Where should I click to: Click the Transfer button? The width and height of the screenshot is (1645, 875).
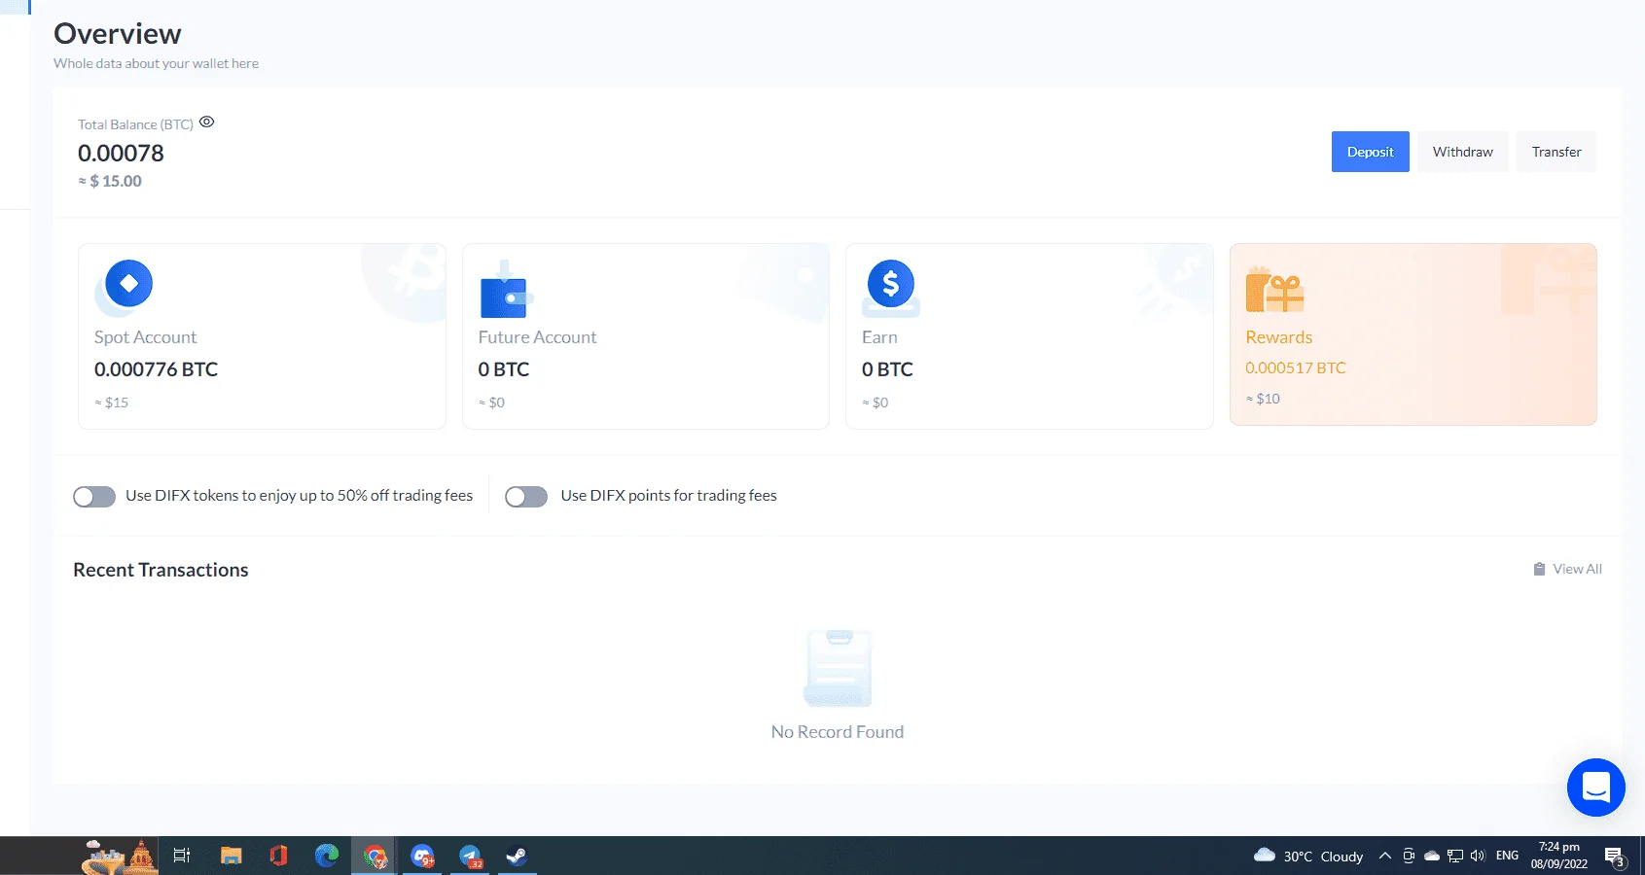point(1556,152)
